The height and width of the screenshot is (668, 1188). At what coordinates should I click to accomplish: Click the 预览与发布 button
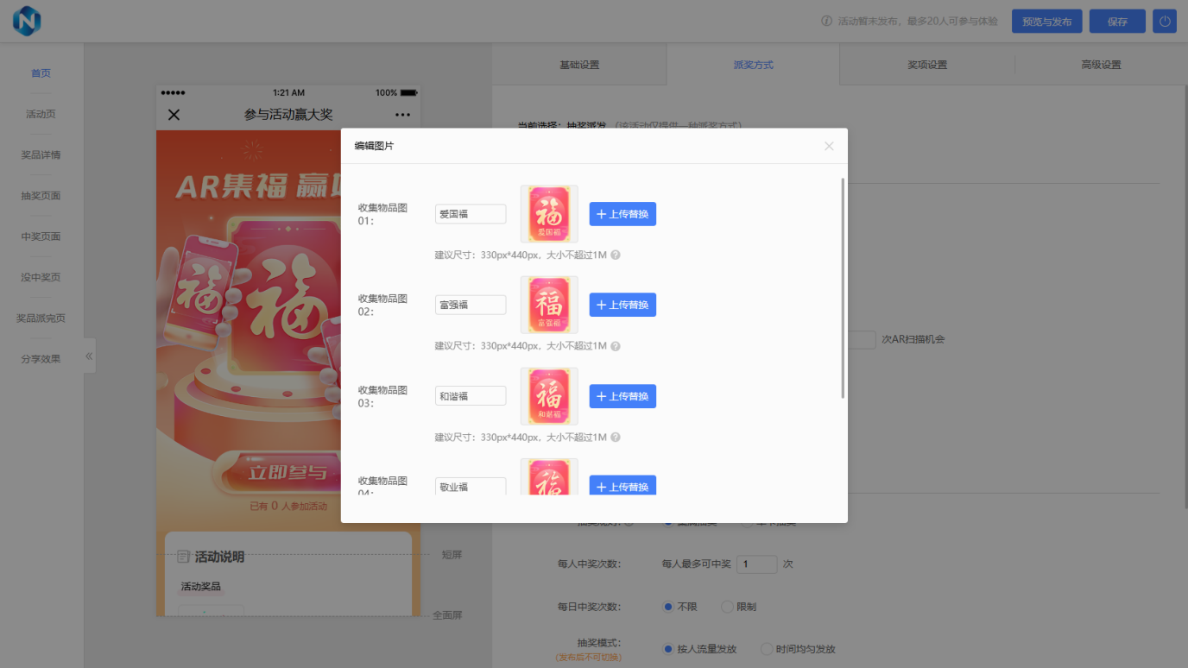(1046, 21)
